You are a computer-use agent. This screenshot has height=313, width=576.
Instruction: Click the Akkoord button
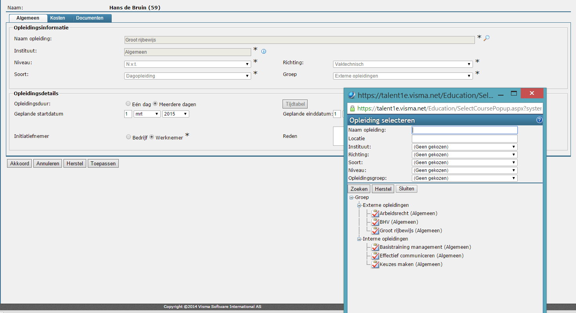(20, 163)
